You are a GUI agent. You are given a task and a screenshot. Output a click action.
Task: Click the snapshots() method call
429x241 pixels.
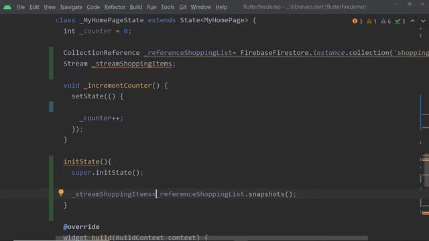(x=270, y=194)
